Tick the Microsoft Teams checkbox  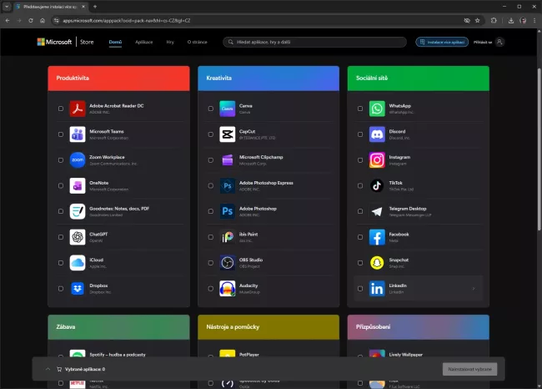click(x=61, y=134)
